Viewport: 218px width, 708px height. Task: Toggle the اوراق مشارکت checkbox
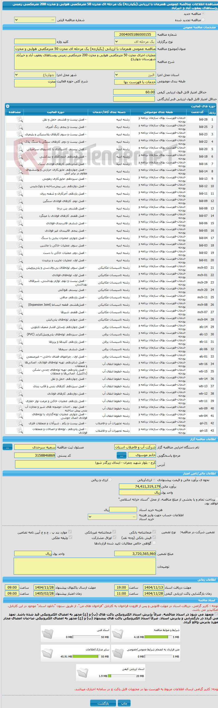point(114,537)
